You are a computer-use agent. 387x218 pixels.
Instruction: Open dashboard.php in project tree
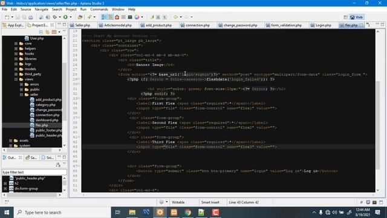(x=47, y=120)
